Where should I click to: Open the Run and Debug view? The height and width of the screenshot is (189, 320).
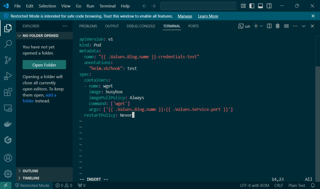(x=8, y=76)
